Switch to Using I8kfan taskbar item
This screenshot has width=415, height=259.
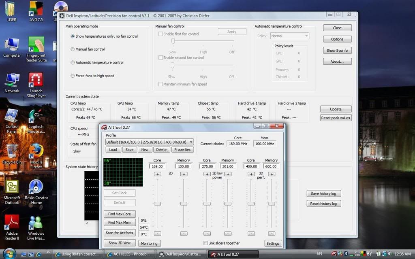tap(78, 254)
